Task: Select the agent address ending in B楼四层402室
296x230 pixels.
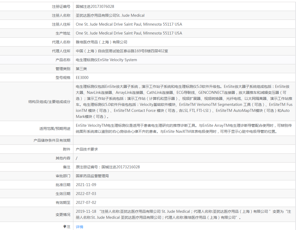Action: [122, 51]
